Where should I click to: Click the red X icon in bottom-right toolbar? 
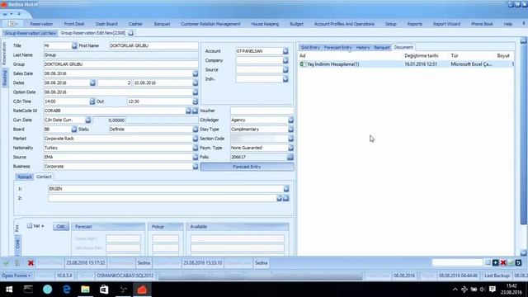pos(503,262)
